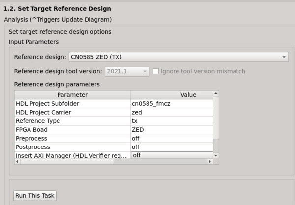The height and width of the screenshot is (205, 295).
Task: Click the Preprocess off value cell
Action: 171,139
